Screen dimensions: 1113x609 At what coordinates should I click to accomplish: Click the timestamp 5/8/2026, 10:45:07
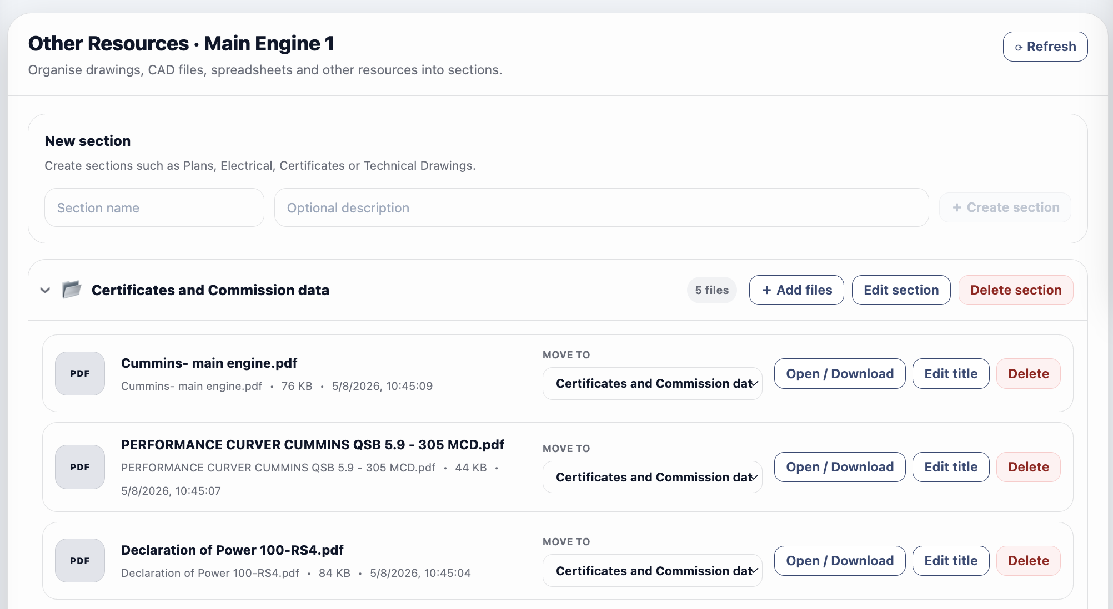pos(171,491)
